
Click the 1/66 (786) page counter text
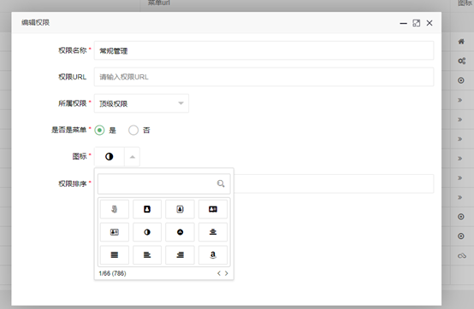click(112, 273)
